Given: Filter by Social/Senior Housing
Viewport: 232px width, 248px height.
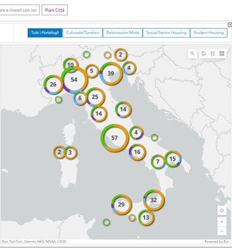Looking at the screenshot, I should click(166, 33).
